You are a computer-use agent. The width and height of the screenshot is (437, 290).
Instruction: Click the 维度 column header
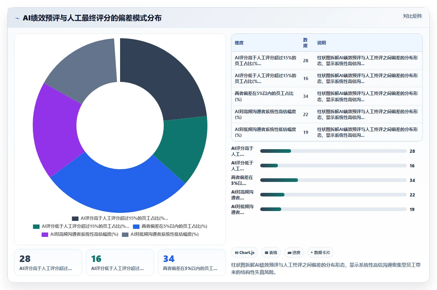[239, 43]
